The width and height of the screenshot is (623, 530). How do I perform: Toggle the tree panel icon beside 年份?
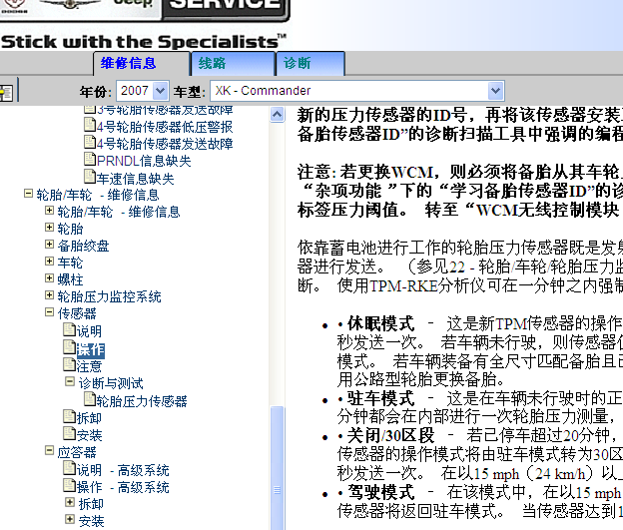pyautogui.click(x=6, y=93)
